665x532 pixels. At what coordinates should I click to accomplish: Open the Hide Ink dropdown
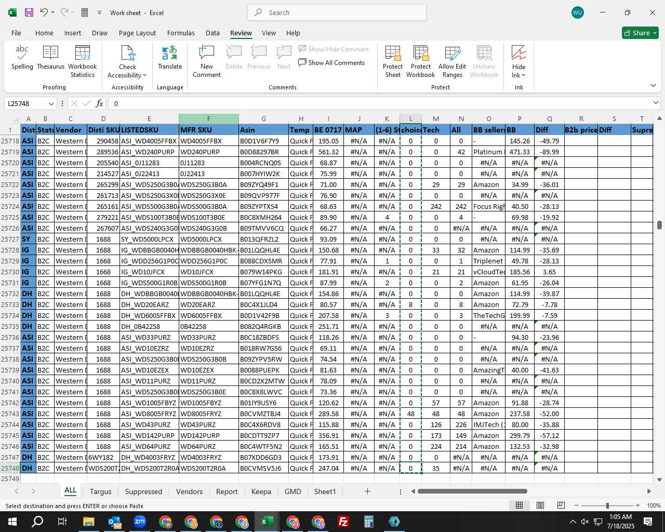518,61
